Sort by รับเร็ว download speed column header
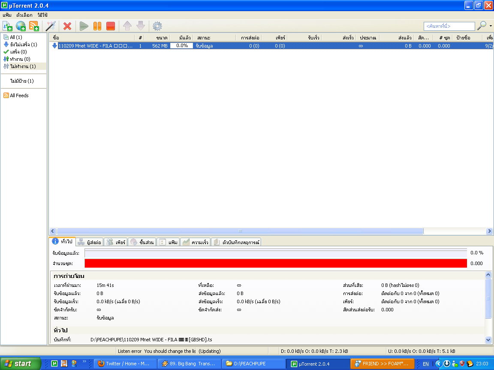The image size is (494, 370). coord(304,37)
